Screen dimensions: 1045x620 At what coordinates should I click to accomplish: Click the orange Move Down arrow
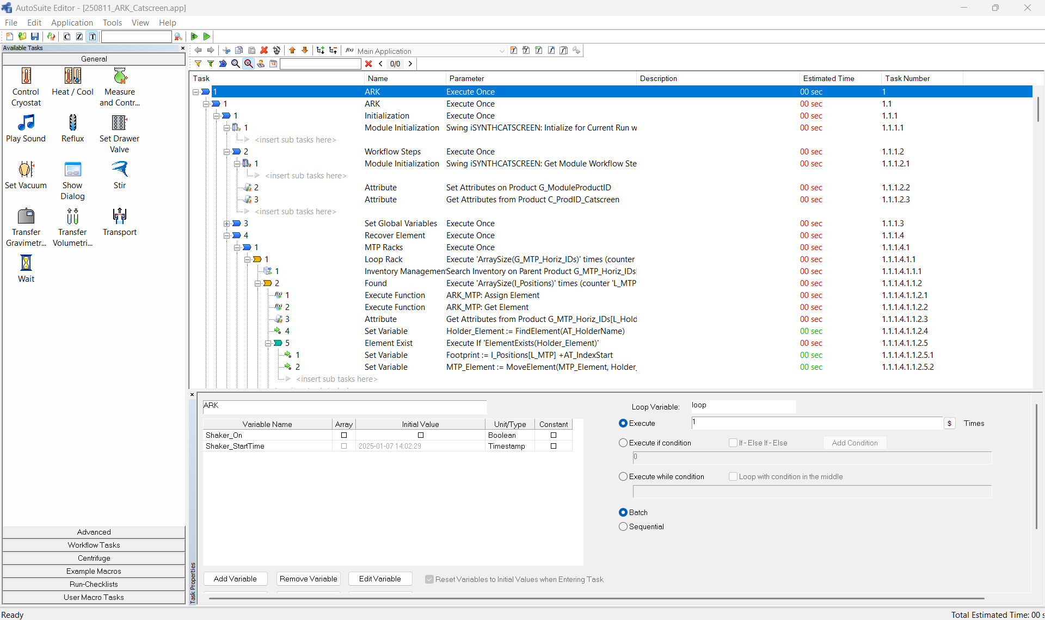[305, 51]
